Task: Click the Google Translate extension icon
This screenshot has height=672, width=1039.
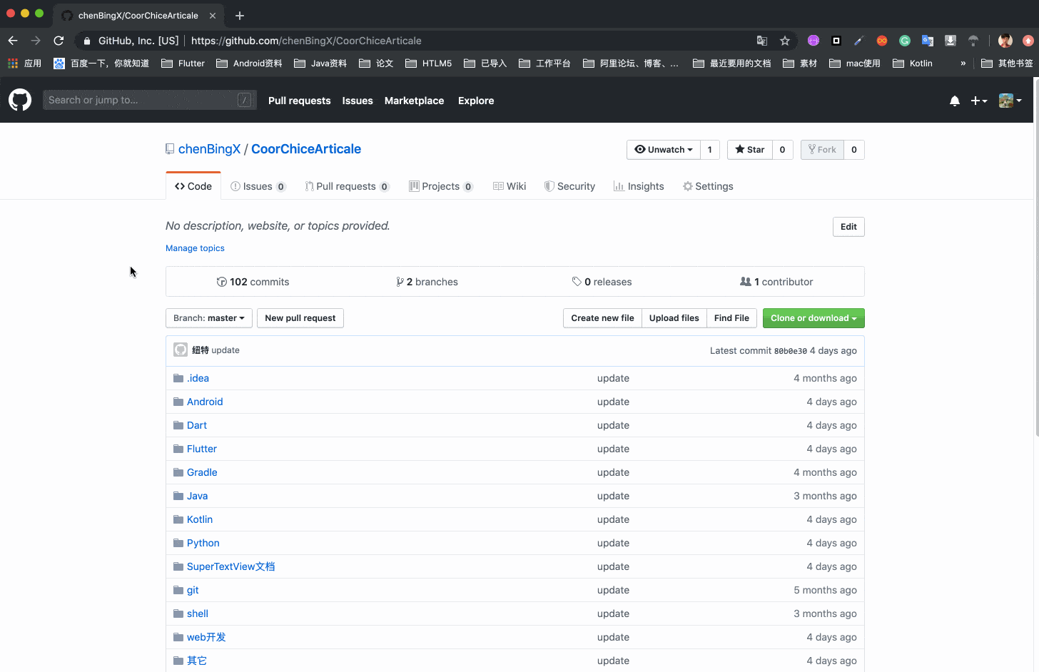Action: [928, 41]
